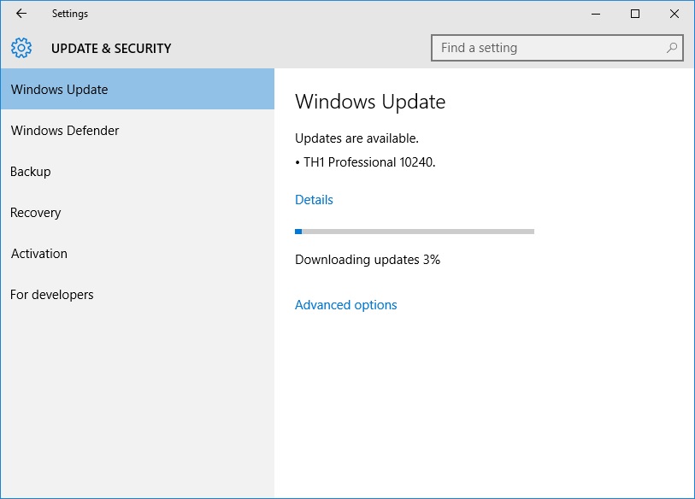Maximize the Settings window

(634, 14)
